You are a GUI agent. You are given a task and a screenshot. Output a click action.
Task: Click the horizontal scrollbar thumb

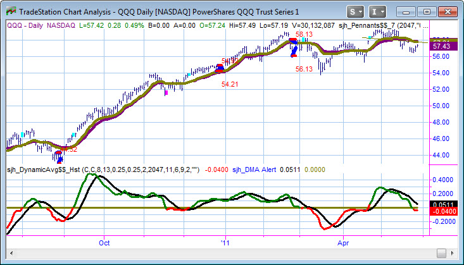click(x=441, y=253)
